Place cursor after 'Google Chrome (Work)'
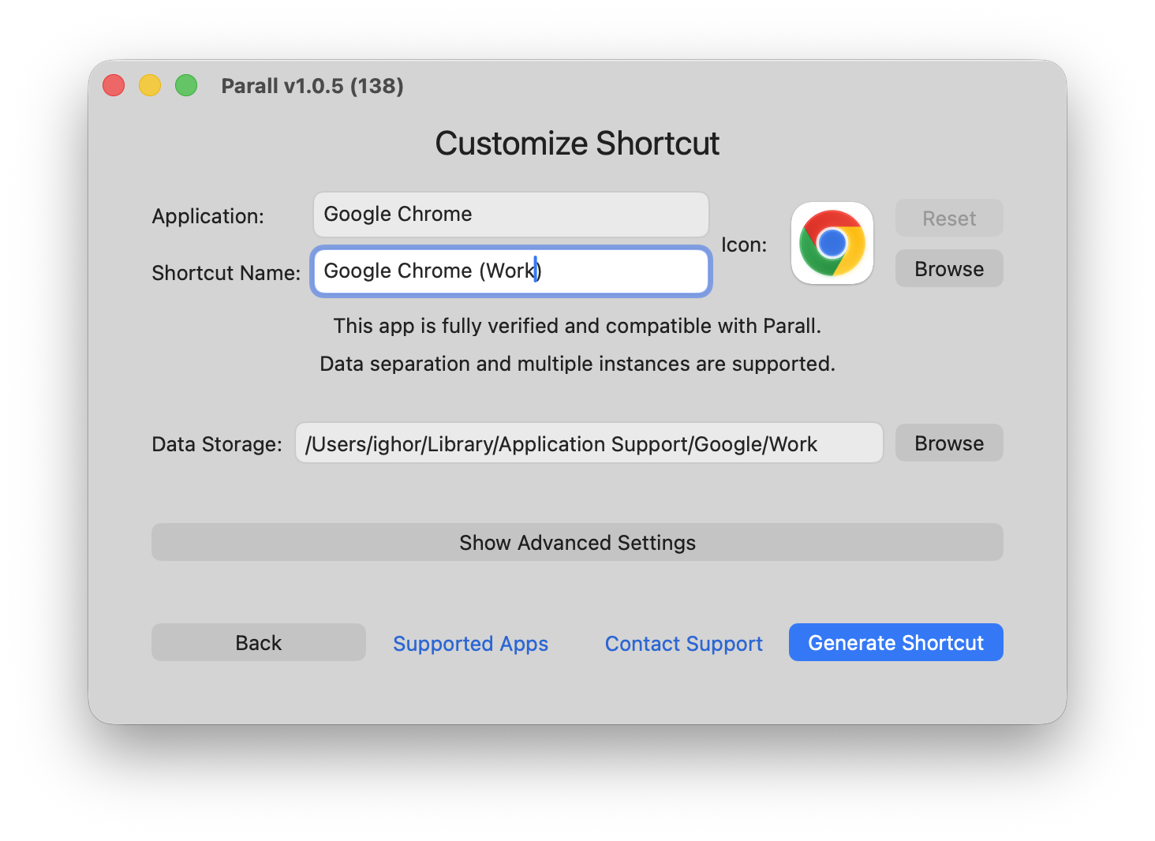The width and height of the screenshot is (1155, 841). [x=543, y=271]
